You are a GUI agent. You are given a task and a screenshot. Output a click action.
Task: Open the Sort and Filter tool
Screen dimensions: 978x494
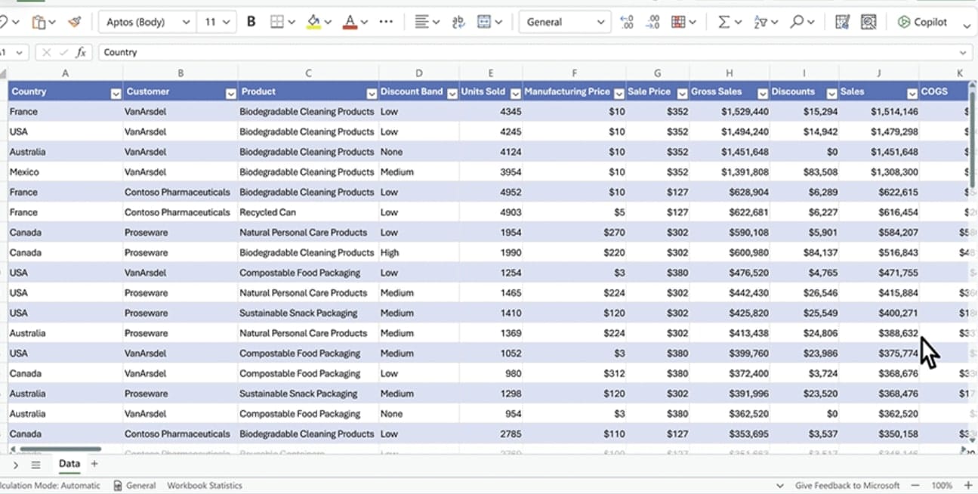[x=760, y=22]
